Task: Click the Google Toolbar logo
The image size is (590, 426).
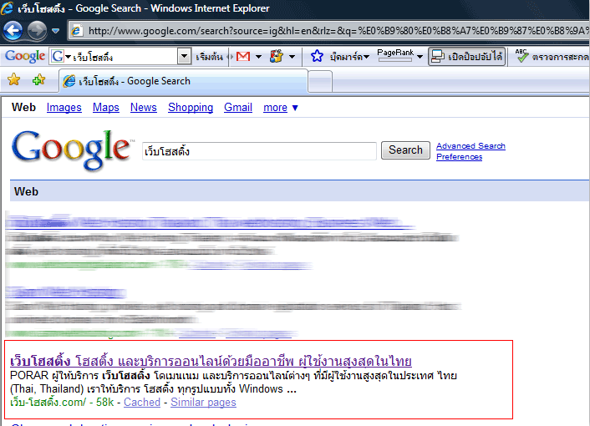Action: [25, 57]
